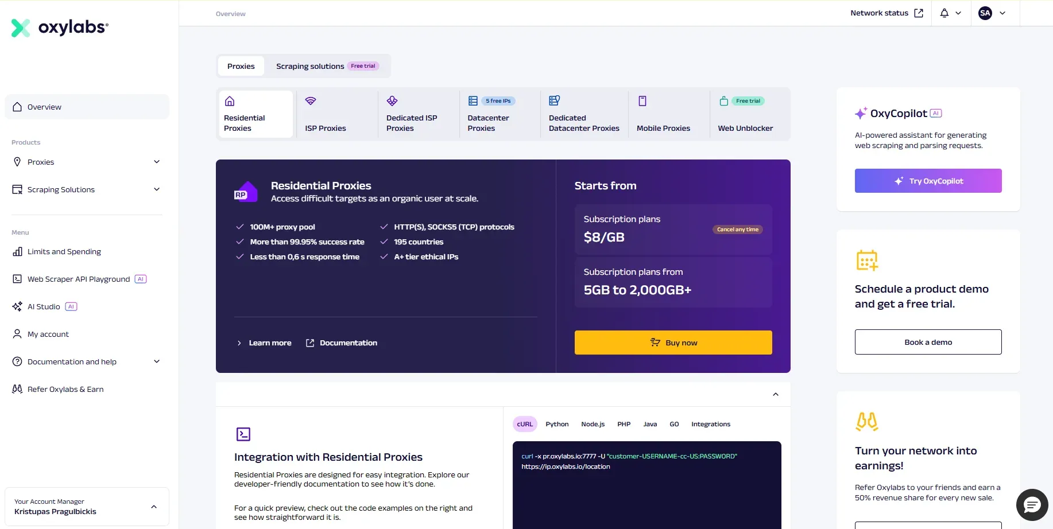Click Book a demo button
This screenshot has width=1053, height=529.
tap(928, 342)
